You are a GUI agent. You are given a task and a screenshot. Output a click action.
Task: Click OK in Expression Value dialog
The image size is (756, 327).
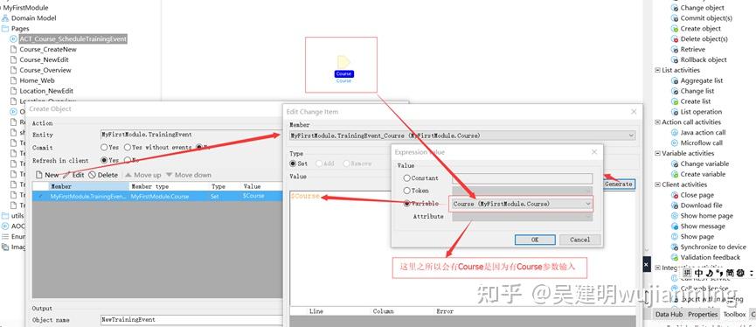[535, 240]
